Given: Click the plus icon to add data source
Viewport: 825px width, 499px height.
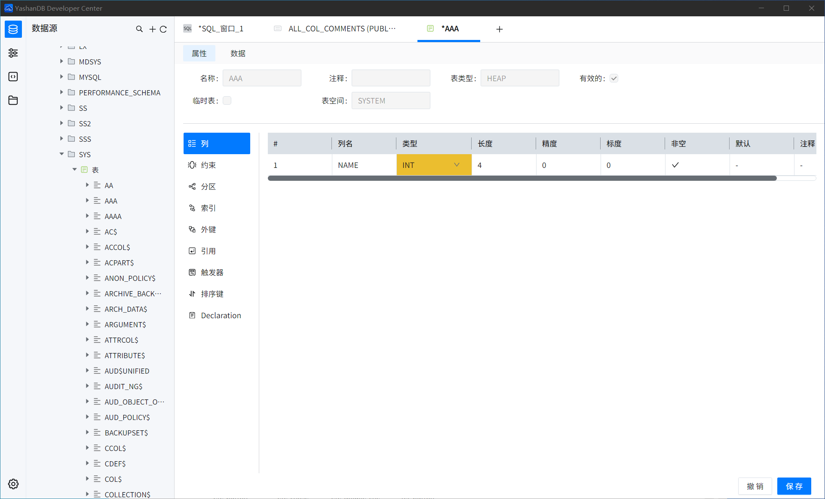Looking at the screenshot, I should (x=152, y=29).
